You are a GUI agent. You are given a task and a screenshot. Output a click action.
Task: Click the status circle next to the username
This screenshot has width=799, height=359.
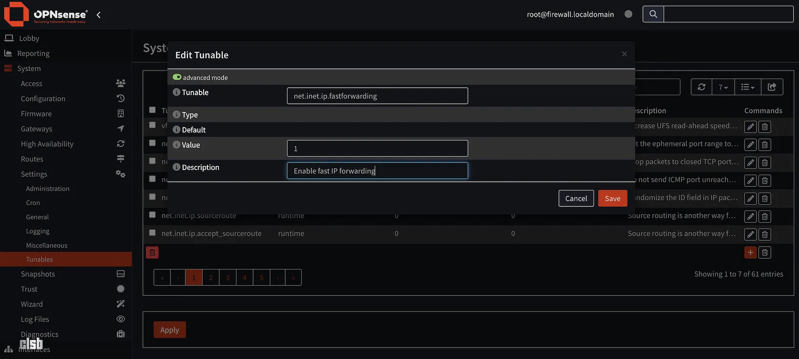click(x=628, y=14)
